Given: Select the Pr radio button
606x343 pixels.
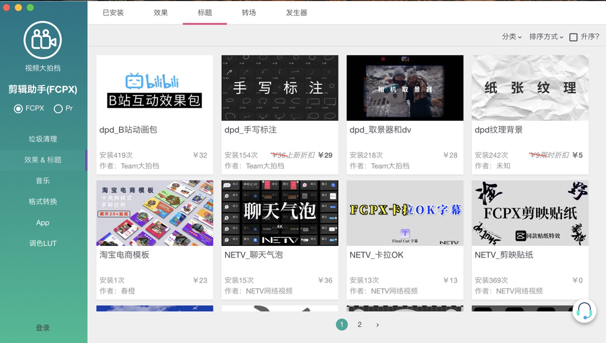Looking at the screenshot, I should tap(58, 109).
